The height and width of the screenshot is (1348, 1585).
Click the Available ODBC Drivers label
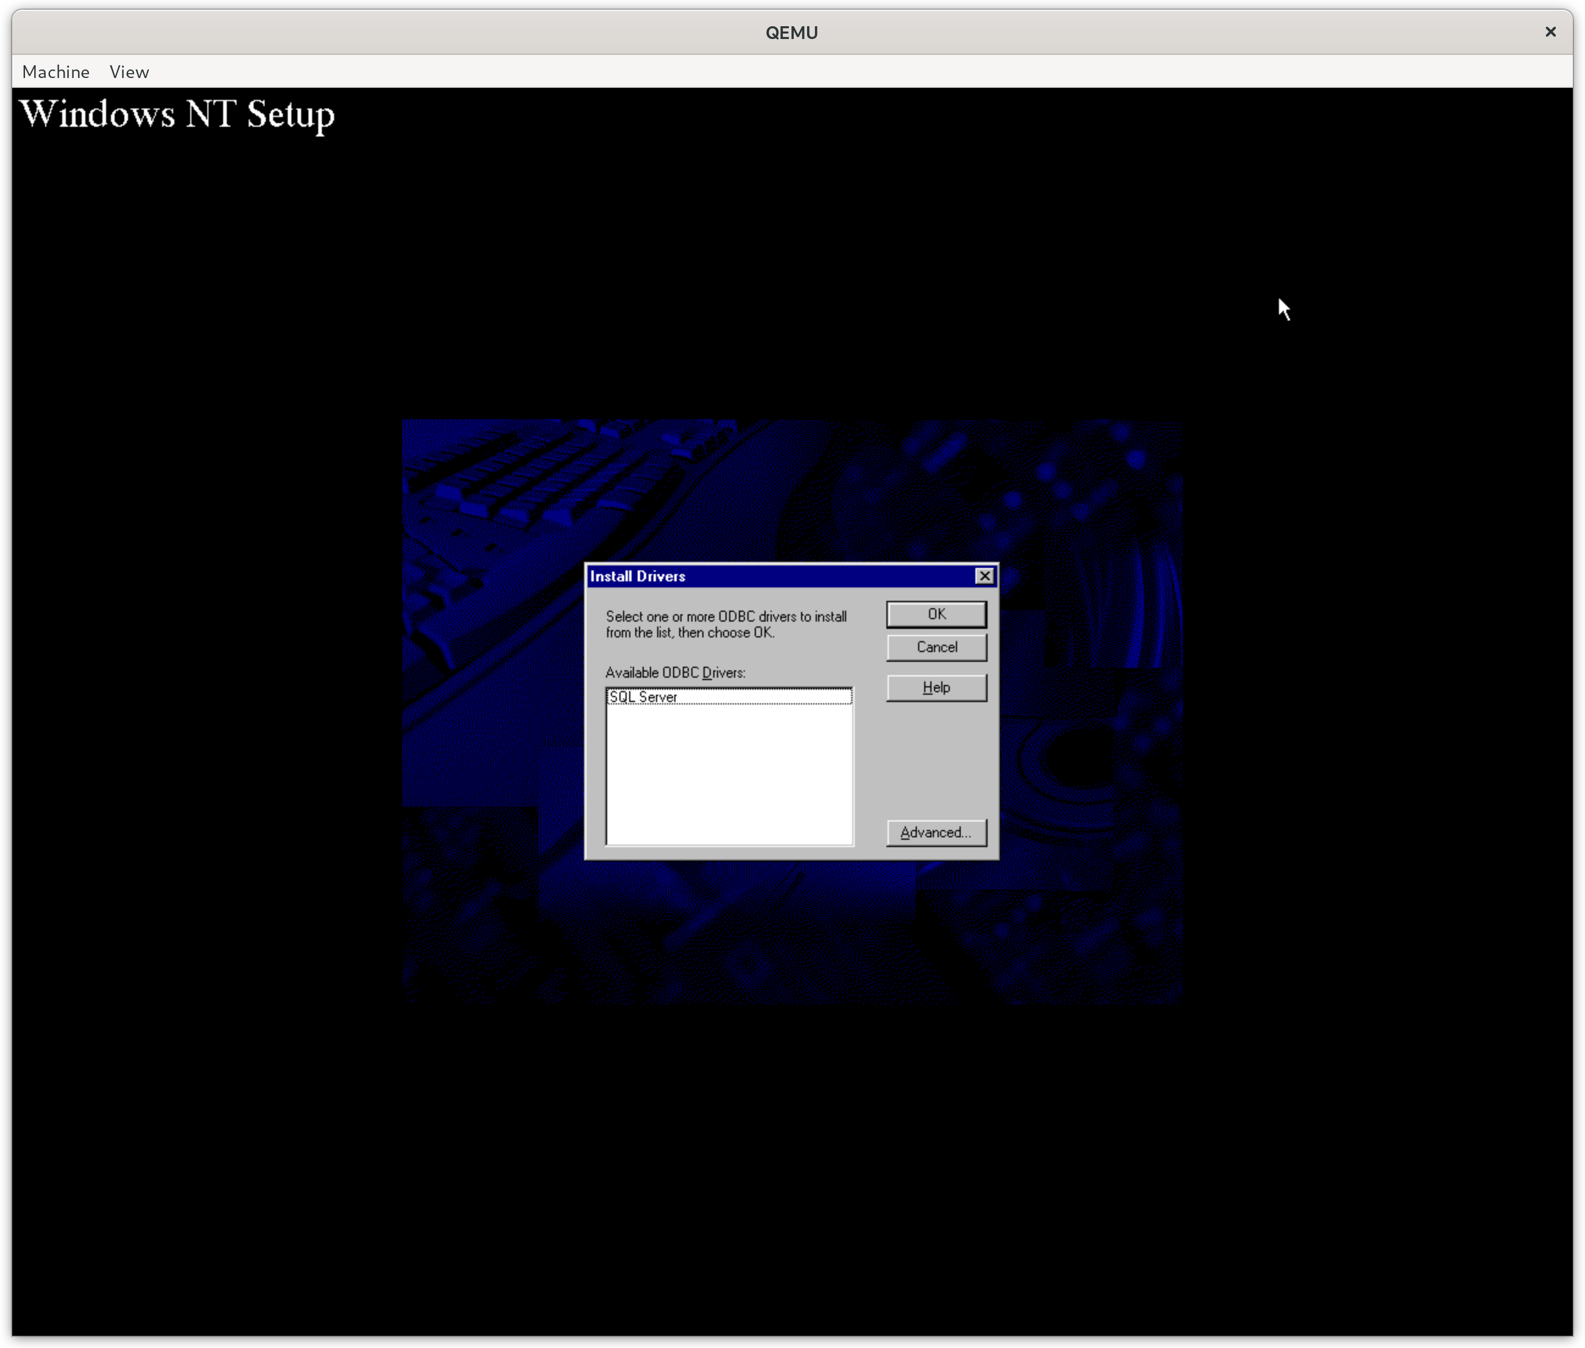(x=675, y=672)
